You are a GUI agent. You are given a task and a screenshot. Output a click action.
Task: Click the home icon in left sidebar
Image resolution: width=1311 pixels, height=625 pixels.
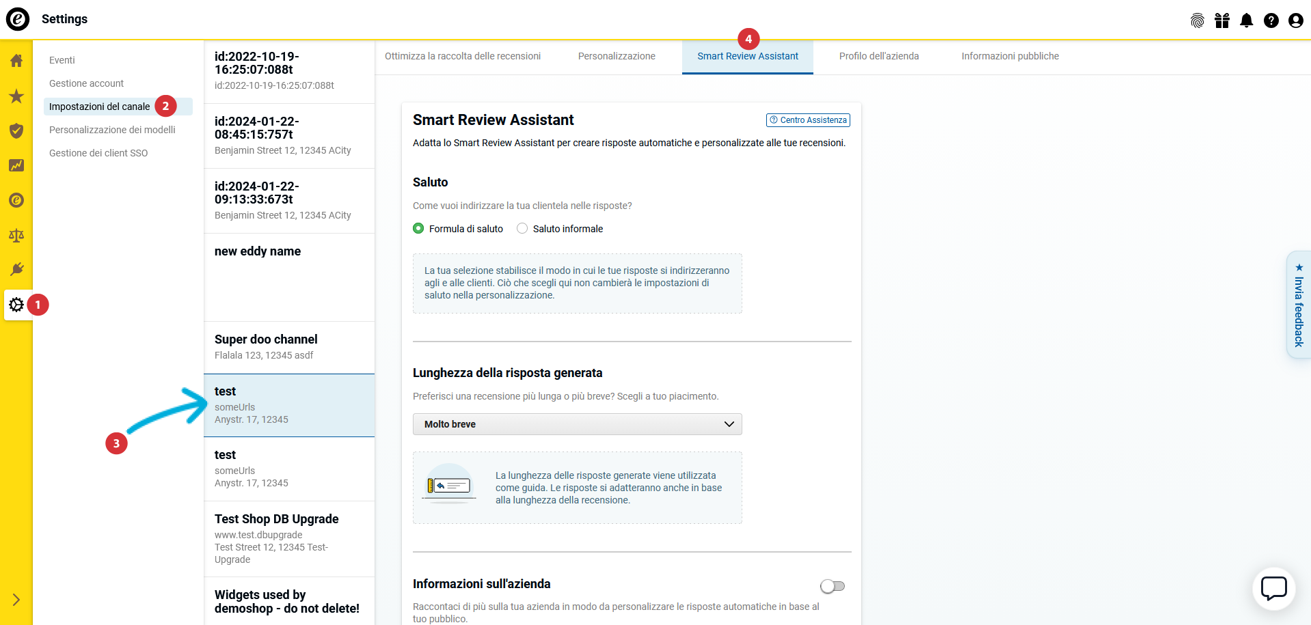(16, 61)
